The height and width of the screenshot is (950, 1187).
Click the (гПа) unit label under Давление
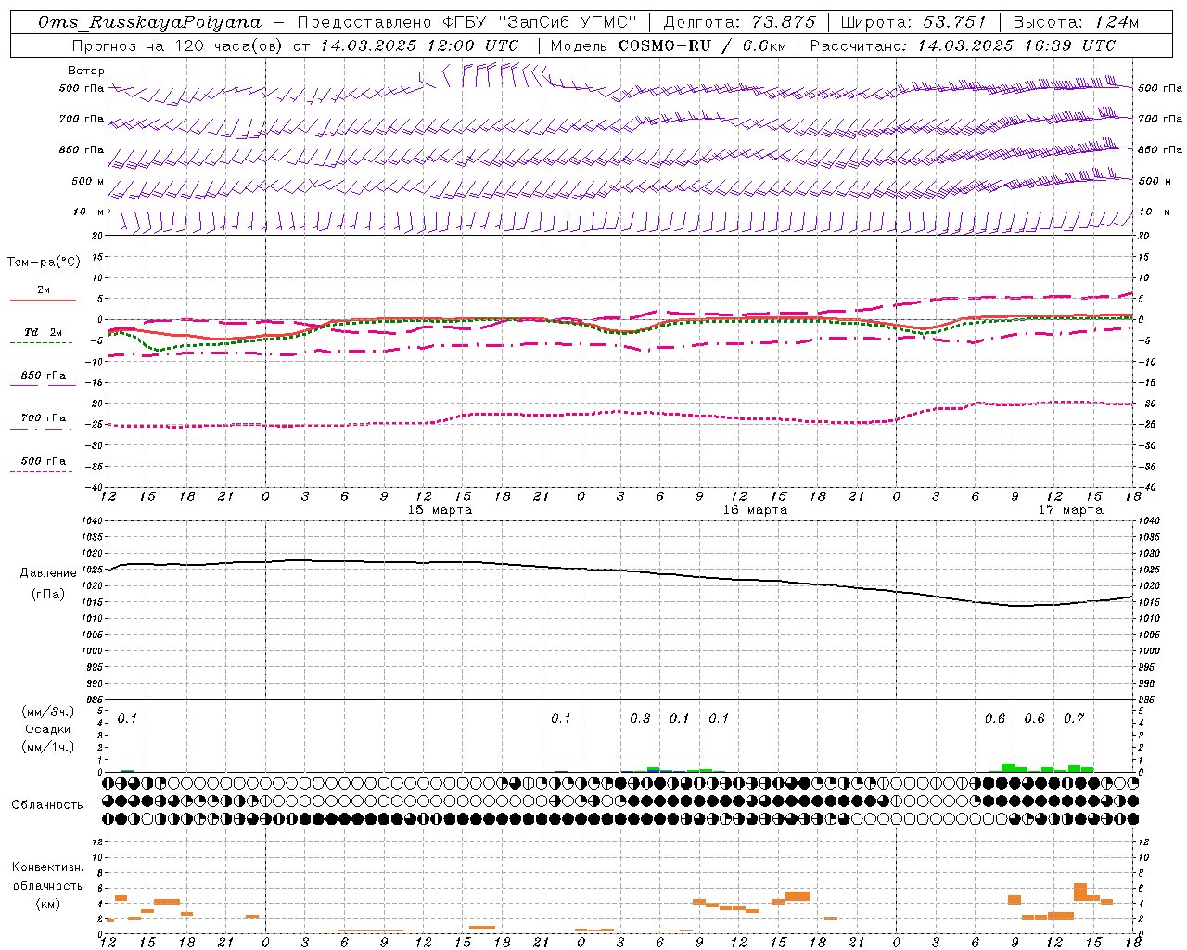pyautogui.click(x=47, y=595)
